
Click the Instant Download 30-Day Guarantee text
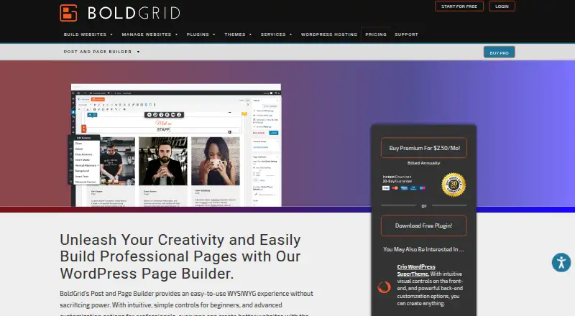pos(397,179)
